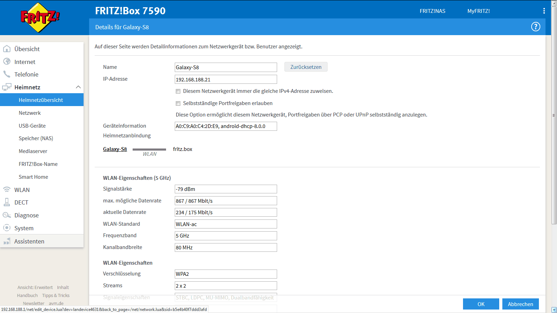Click the FRITZ!Box 7590 title

tap(130, 11)
